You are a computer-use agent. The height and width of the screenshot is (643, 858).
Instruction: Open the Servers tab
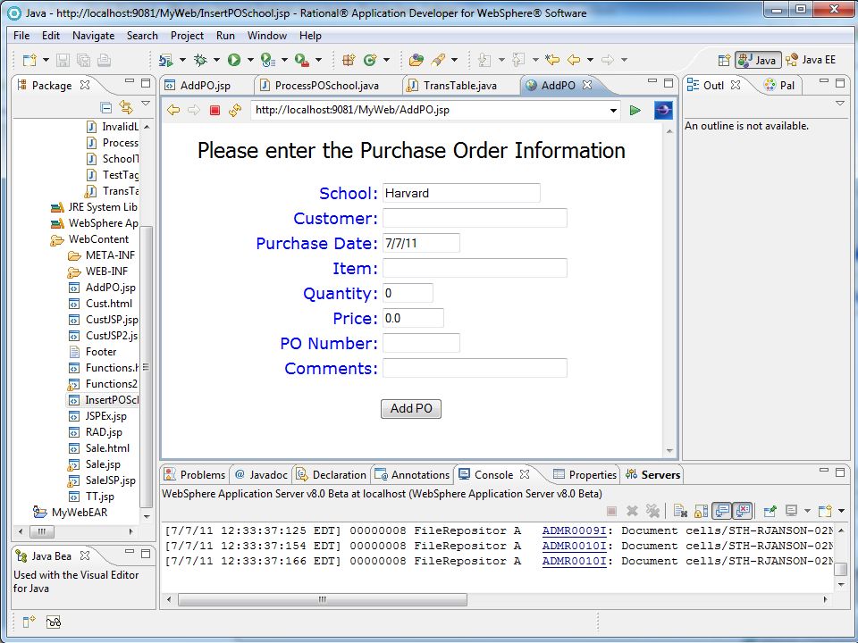(x=654, y=474)
